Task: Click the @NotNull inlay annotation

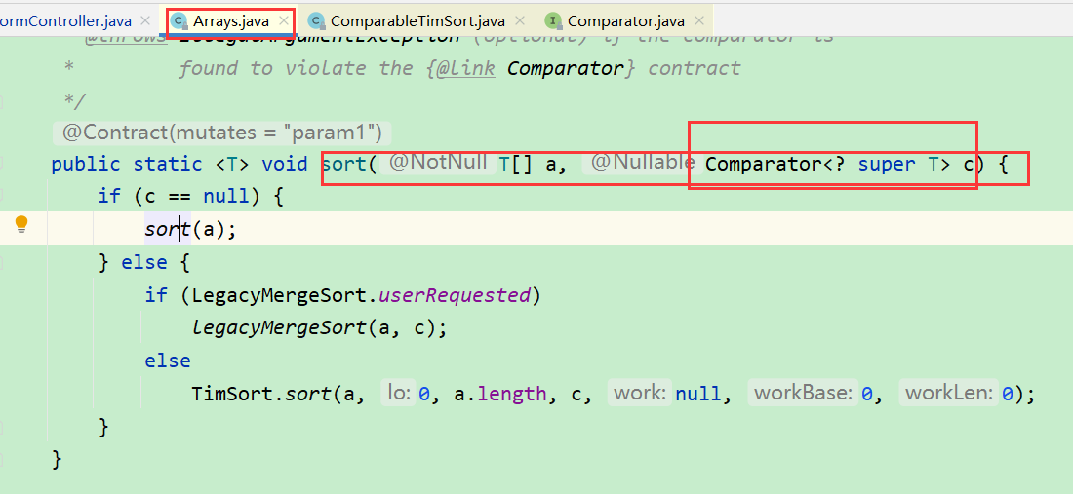Action: coord(438,163)
